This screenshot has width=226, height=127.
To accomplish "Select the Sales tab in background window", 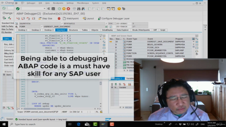I will (7, 38).
